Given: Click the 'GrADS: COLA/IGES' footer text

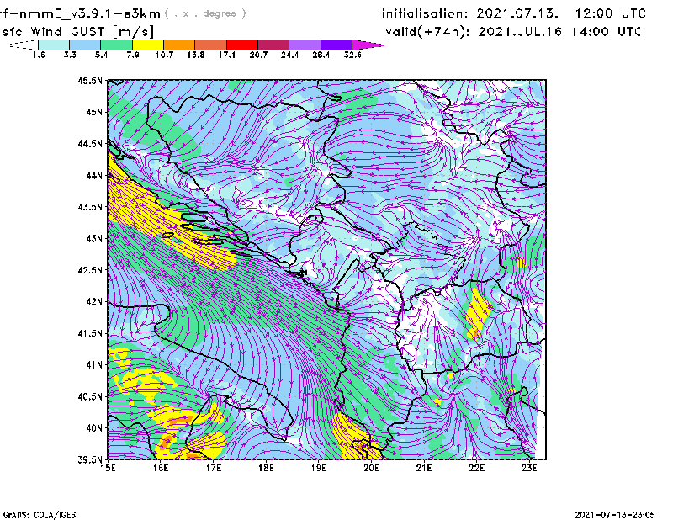Looking at the screenshot, I should click(40, 515).
